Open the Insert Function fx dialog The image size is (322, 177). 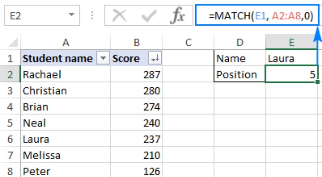[x=177, y=15]
